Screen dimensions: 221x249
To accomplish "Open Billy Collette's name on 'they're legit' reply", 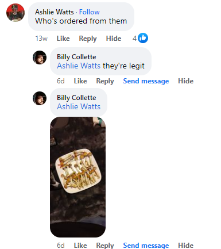I will click(76, 57).
